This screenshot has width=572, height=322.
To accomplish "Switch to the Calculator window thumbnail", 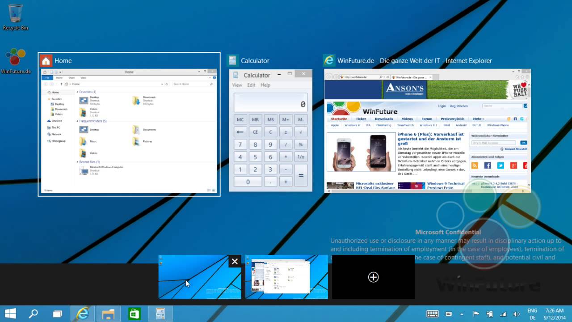I will coord(270,130).
